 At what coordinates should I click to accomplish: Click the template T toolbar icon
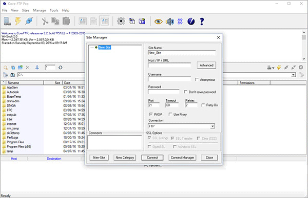click(142, 21)
